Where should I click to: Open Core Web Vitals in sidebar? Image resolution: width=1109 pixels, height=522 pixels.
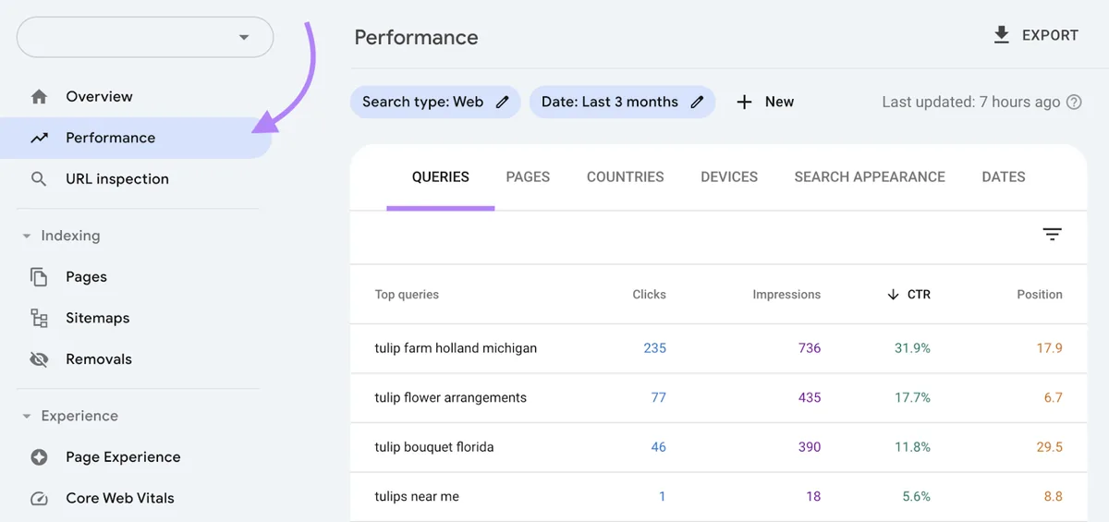tap(120, 498)
